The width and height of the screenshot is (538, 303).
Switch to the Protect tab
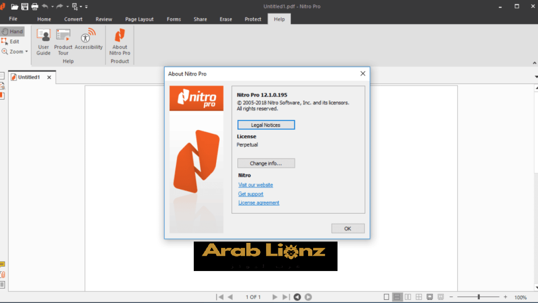click(x=253, y=19)
